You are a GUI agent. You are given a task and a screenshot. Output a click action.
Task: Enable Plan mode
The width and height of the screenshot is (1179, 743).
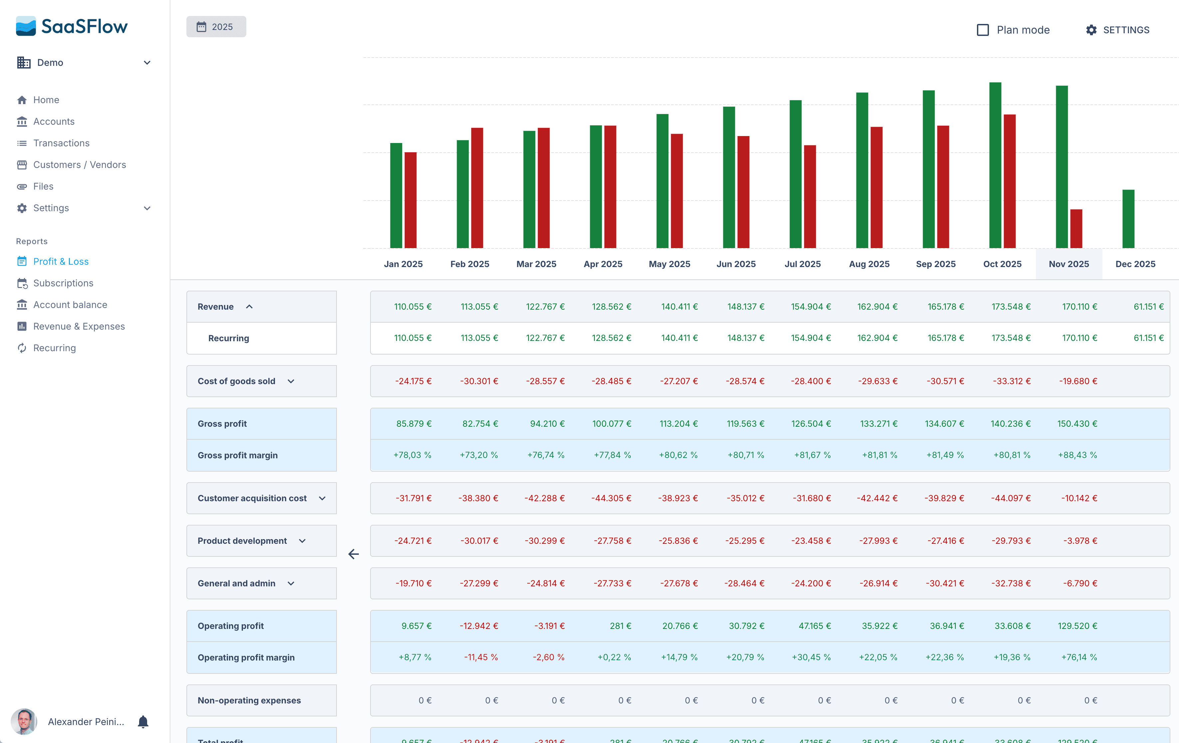click(x=983, y=30)
